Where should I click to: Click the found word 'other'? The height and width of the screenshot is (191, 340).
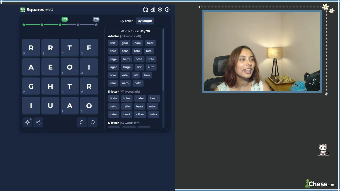coord(140,114)
